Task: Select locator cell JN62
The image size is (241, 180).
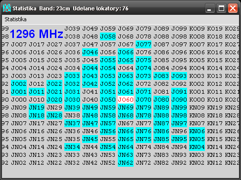Action: pos(126,163)
